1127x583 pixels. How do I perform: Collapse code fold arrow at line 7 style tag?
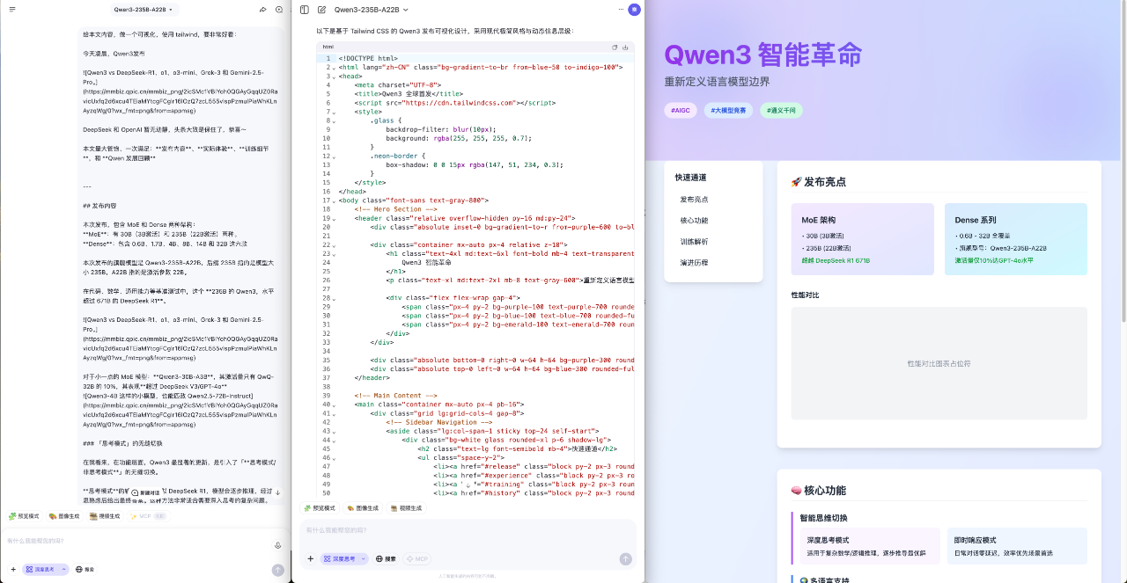point(334,112)
